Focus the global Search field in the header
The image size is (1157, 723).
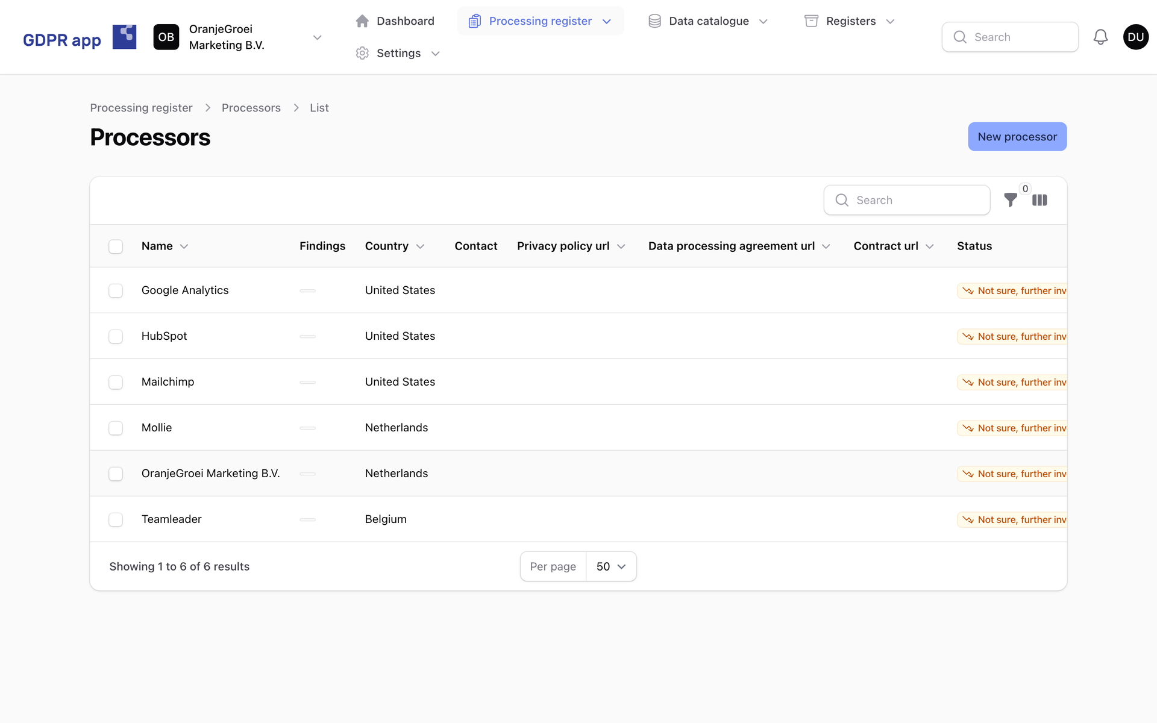click(x=1010, y=37)
